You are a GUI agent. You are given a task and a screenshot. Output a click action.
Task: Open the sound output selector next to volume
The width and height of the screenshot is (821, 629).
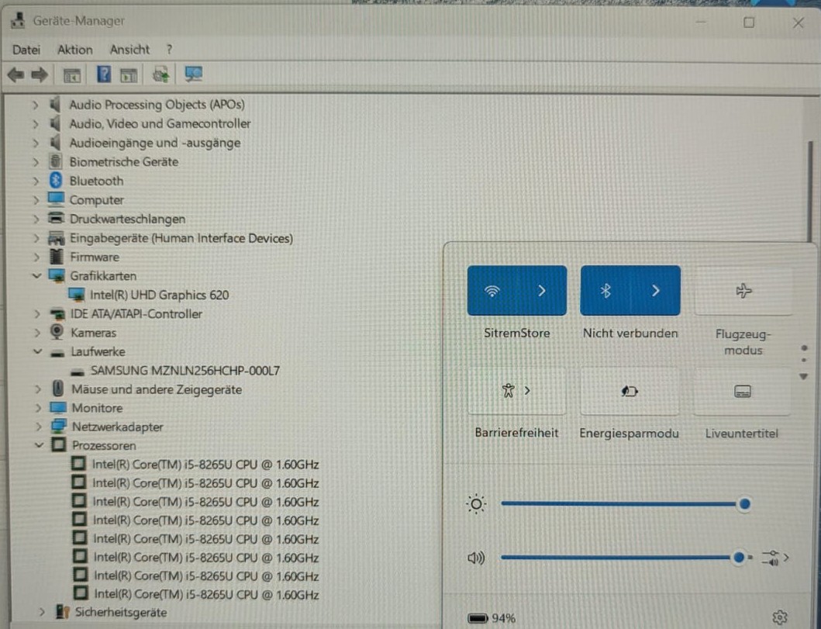point(775,558)
